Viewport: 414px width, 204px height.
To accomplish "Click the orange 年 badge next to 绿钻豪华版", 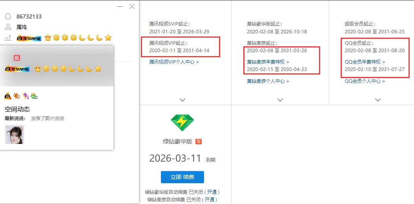I will coord(199,142).
